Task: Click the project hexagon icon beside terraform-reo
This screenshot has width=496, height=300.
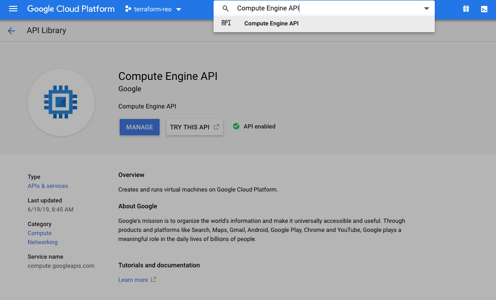Action: [128, 9]
